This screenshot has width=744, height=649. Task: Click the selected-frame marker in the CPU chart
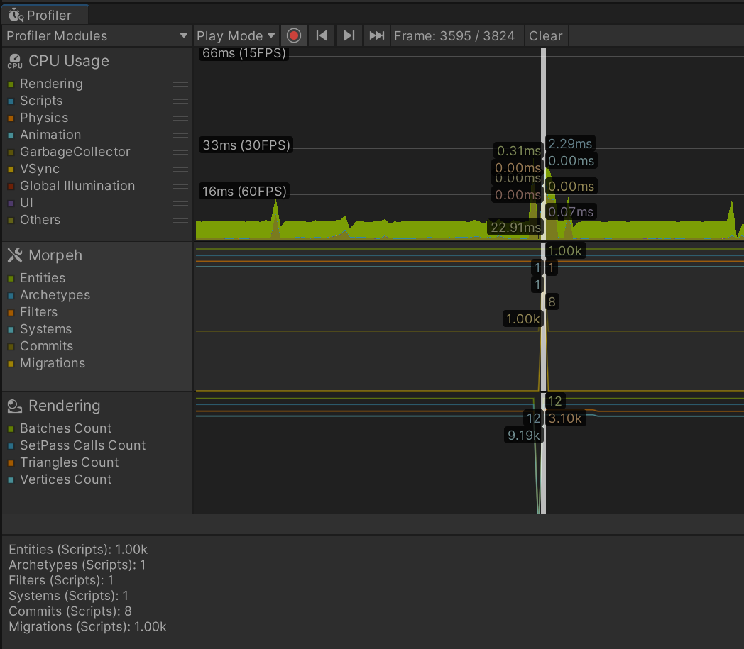543,144
